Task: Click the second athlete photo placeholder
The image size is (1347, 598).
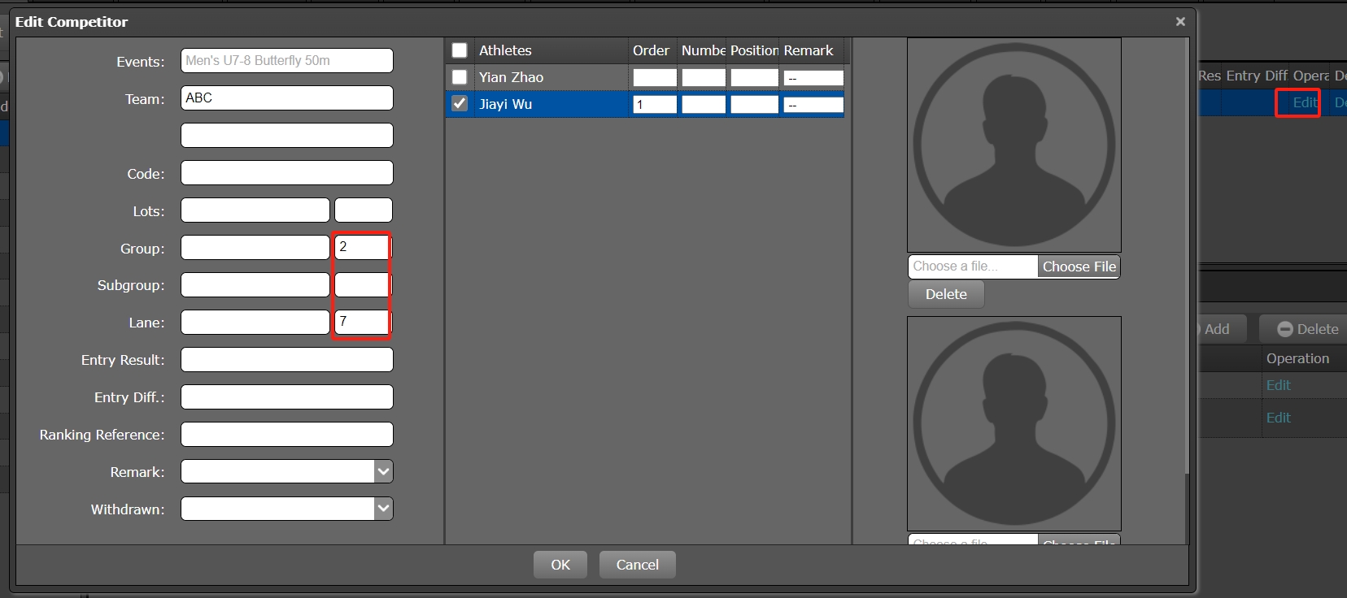Action: 1014,423
